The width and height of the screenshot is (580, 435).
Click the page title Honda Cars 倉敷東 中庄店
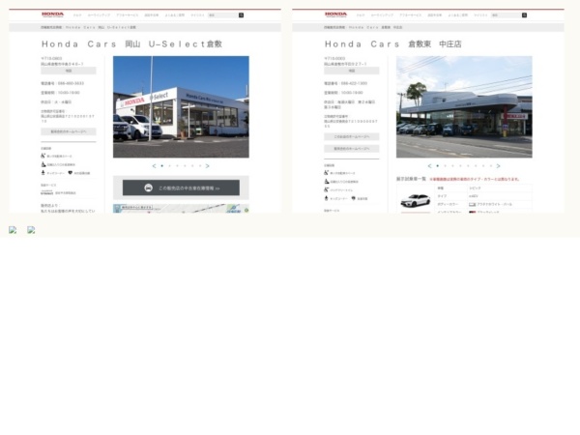pyautogui.click(x=393, y=44)
